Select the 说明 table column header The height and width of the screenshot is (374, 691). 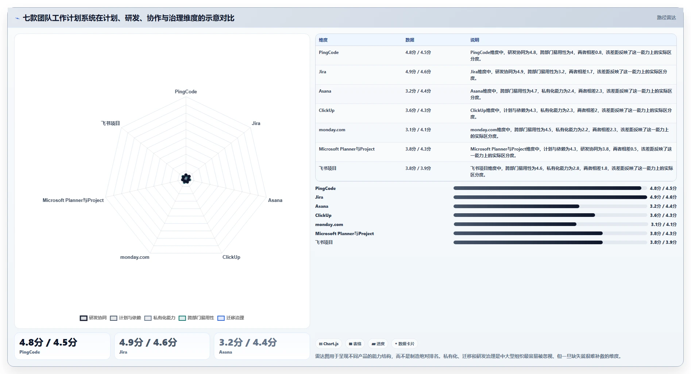click(475, 40)
